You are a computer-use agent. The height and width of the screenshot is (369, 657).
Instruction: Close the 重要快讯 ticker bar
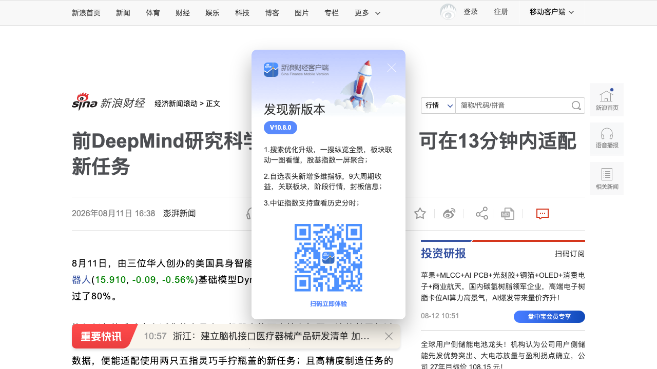pyautogui.click(x=389, y=336)
